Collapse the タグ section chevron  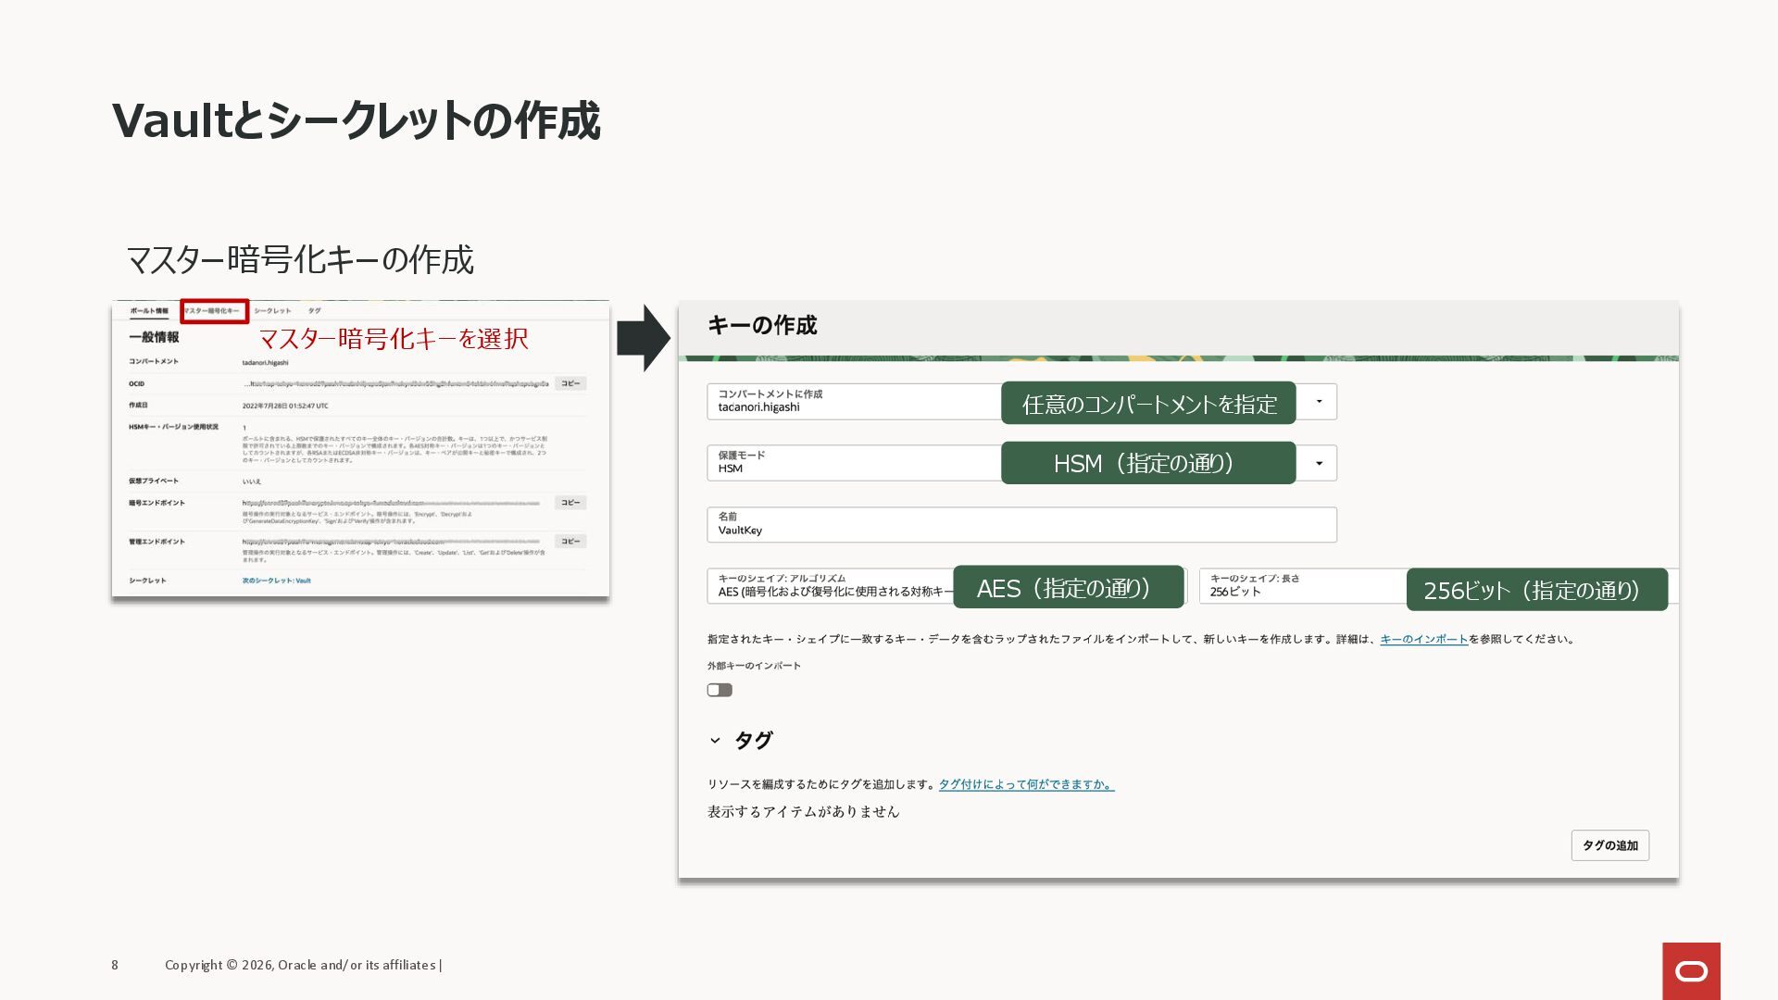pyautogui.click(x=715, y=741)
